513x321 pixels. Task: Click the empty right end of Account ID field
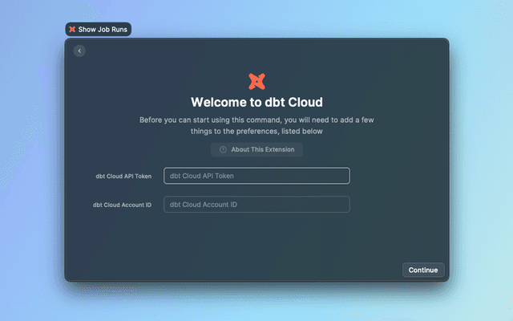tap(329, 205)
